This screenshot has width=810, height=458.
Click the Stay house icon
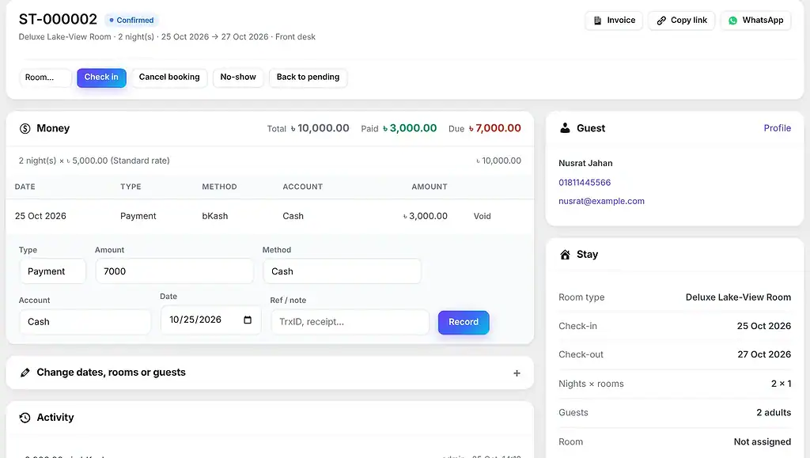point(565,255)
